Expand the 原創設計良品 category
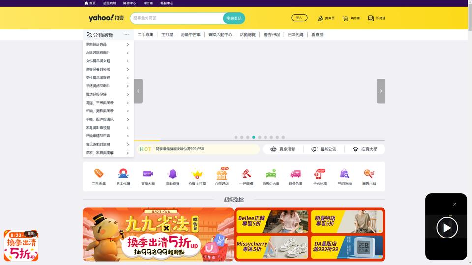This screenshot has width=472, height=265. tap(108, 44)
